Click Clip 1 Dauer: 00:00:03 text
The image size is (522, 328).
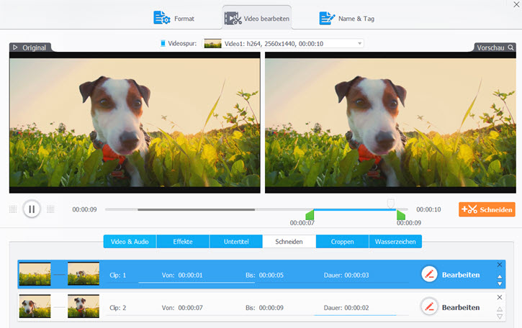coord(346,275)
